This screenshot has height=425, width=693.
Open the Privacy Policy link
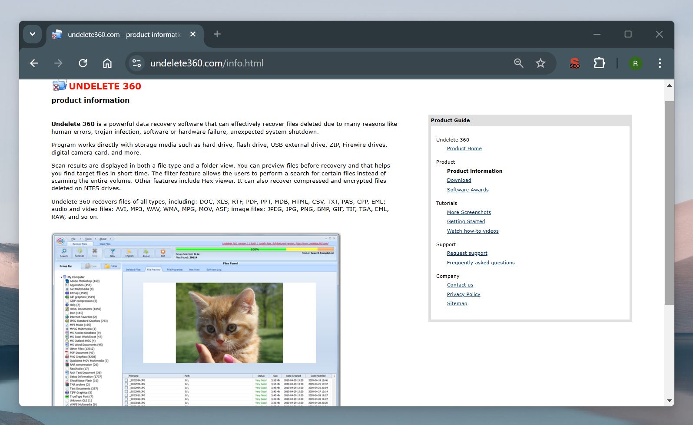click(464, 294)
